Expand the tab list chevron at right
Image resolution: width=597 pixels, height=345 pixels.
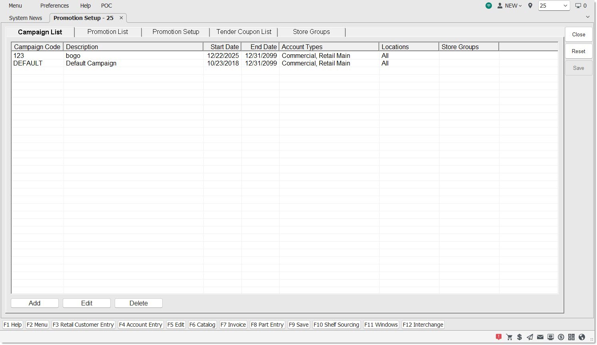588,17
